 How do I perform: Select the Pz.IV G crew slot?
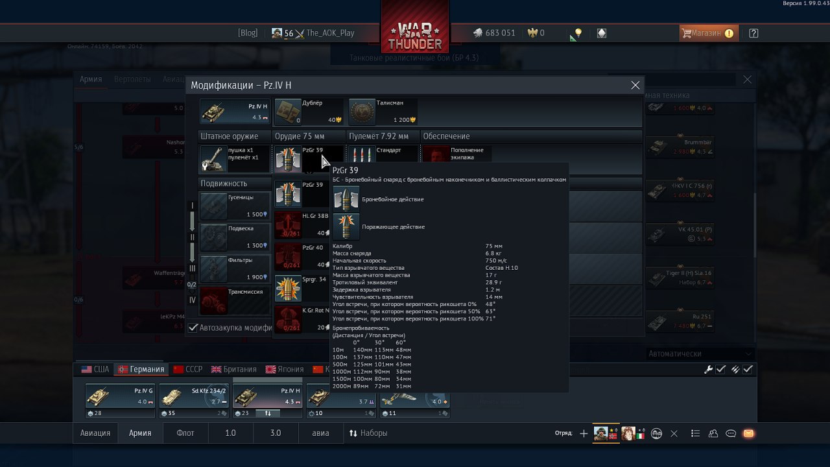120,401
